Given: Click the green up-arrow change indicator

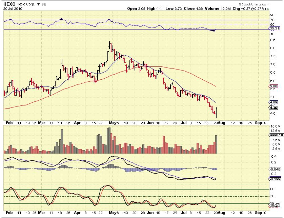Looking at the screenshot, I should [x=268, y=9].
